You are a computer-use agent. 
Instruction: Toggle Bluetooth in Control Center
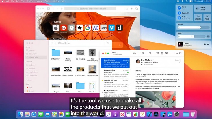[x=179, y=13]
